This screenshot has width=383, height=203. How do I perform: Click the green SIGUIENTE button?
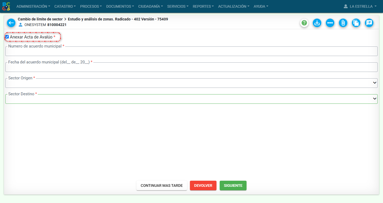click(x=233, y=185)
